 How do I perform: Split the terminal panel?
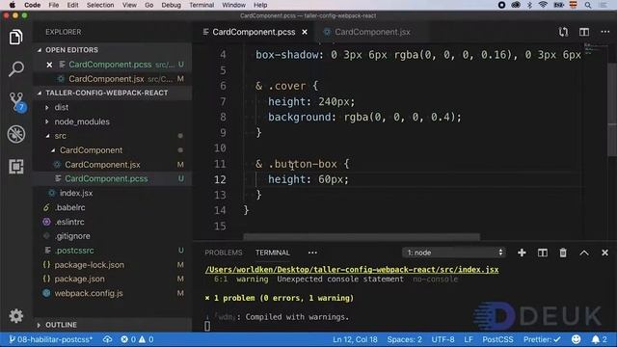pos(542,253)
